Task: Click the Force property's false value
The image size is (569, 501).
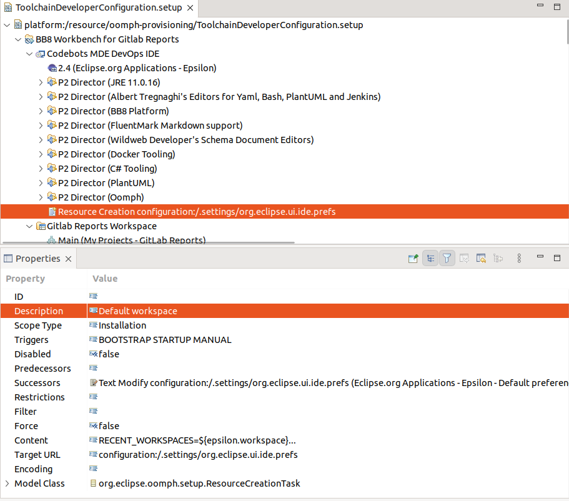Action: [x=109, y=426]
